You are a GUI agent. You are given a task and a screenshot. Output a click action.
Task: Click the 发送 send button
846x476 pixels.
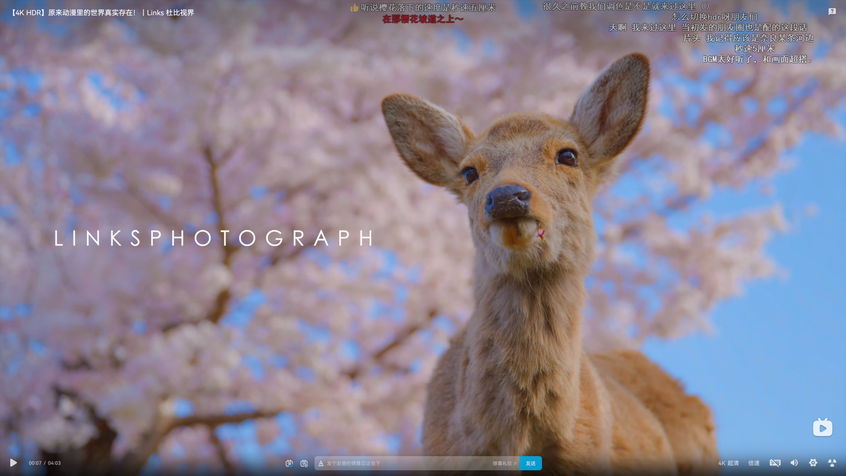pyautogui.click(x=531, y=463)
